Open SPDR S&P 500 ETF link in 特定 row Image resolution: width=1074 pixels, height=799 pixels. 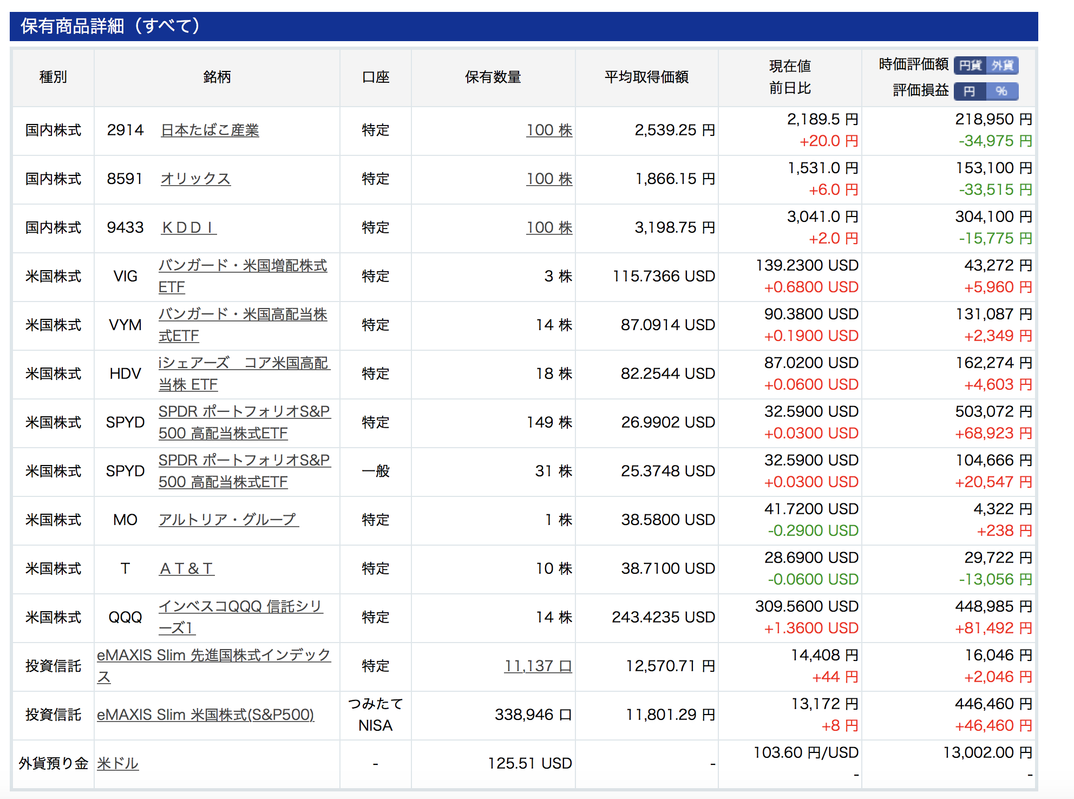[244, 422]
